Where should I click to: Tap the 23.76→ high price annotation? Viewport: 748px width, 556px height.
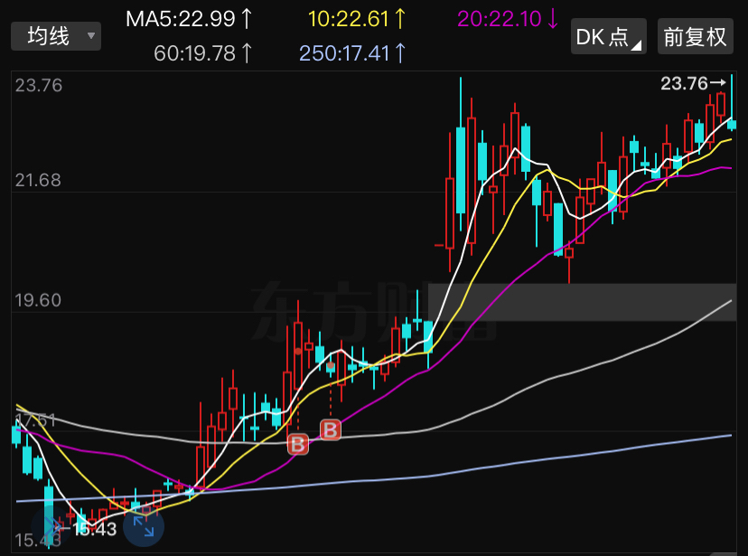tap(693, 83)
